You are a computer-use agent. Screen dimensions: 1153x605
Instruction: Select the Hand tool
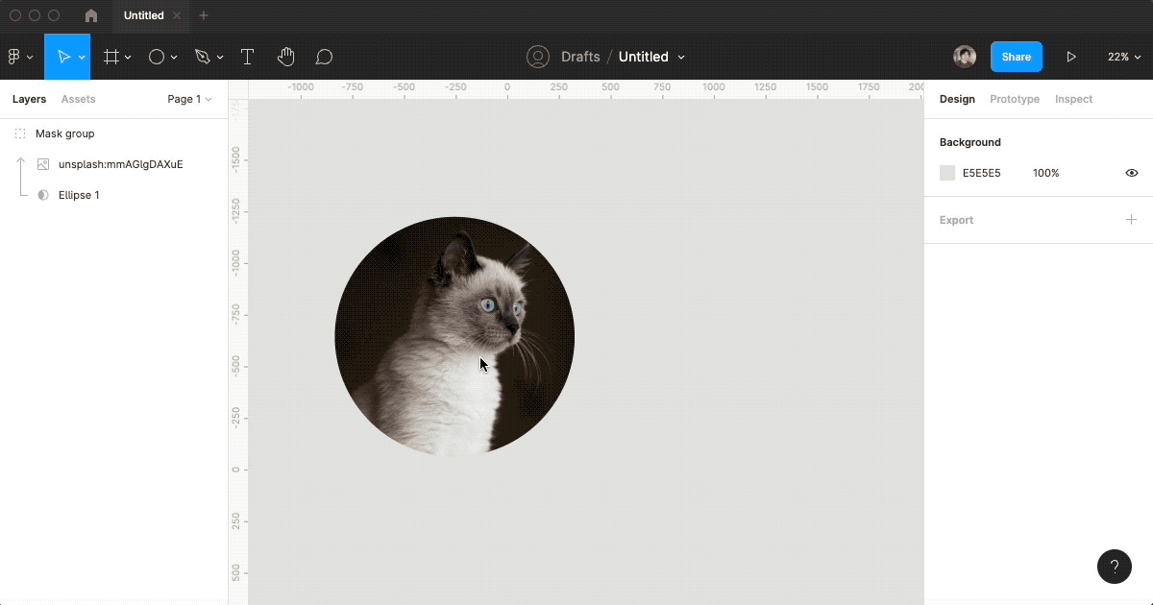point(285,57)
